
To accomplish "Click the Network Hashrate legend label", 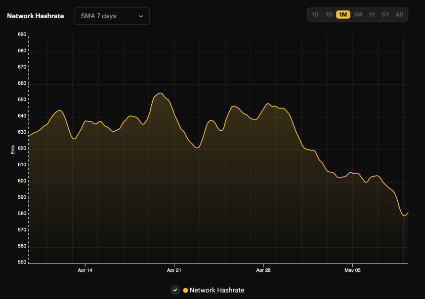I will pos(217,290).
